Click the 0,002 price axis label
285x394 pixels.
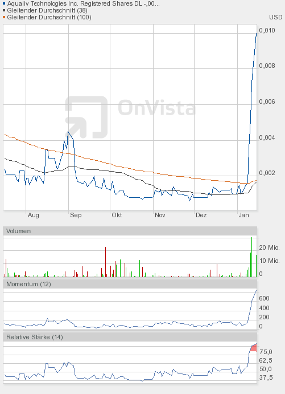(267, 173)
